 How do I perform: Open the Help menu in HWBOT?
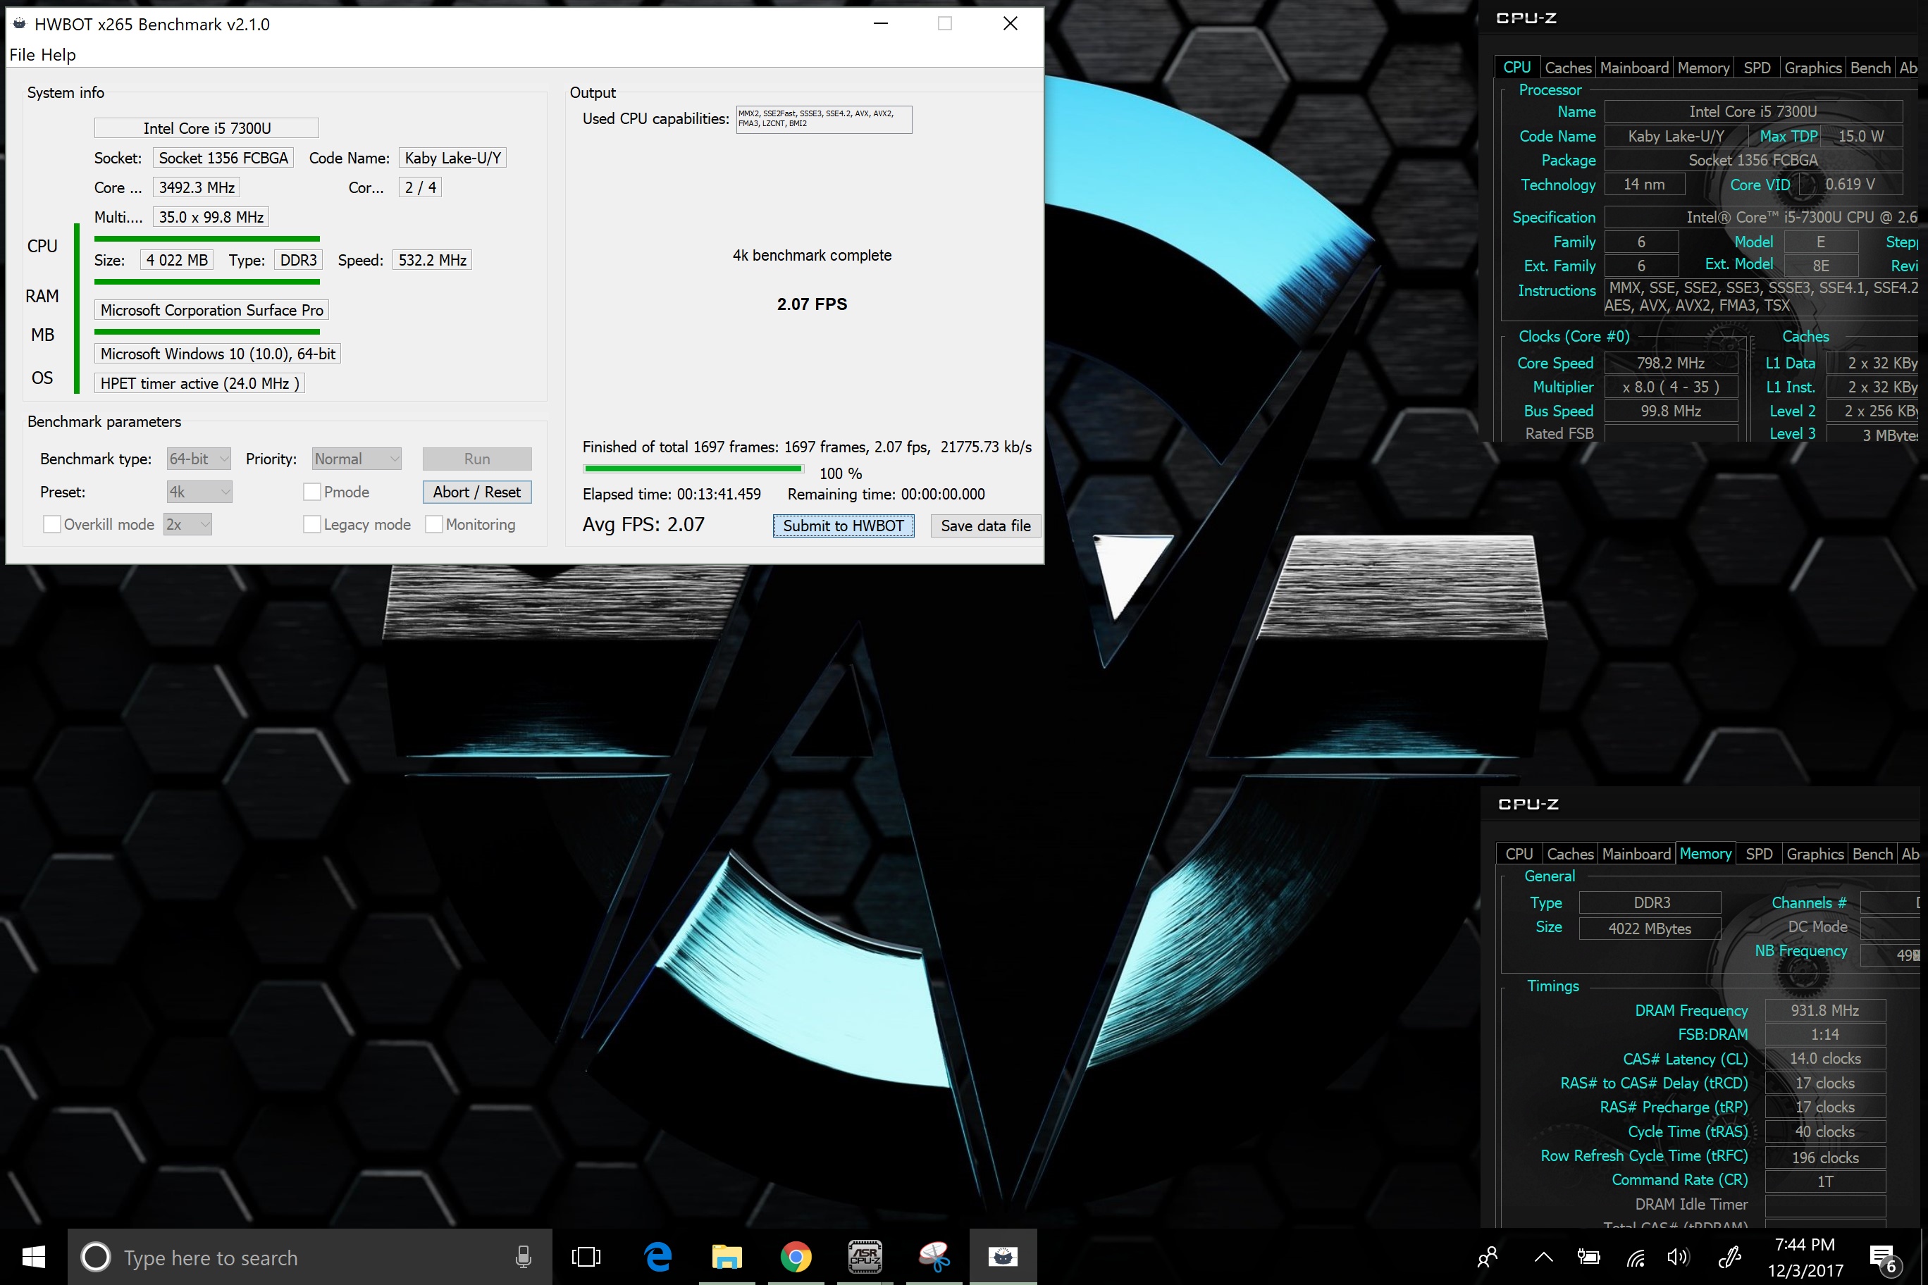58,55
